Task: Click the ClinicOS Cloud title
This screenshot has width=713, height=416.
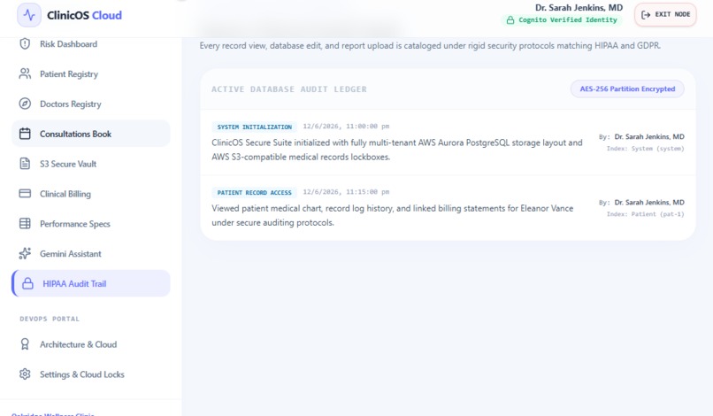Action: point(84,15)
